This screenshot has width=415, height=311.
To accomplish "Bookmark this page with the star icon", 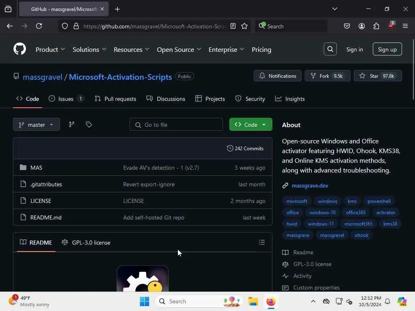I will (x=244, y=26).
